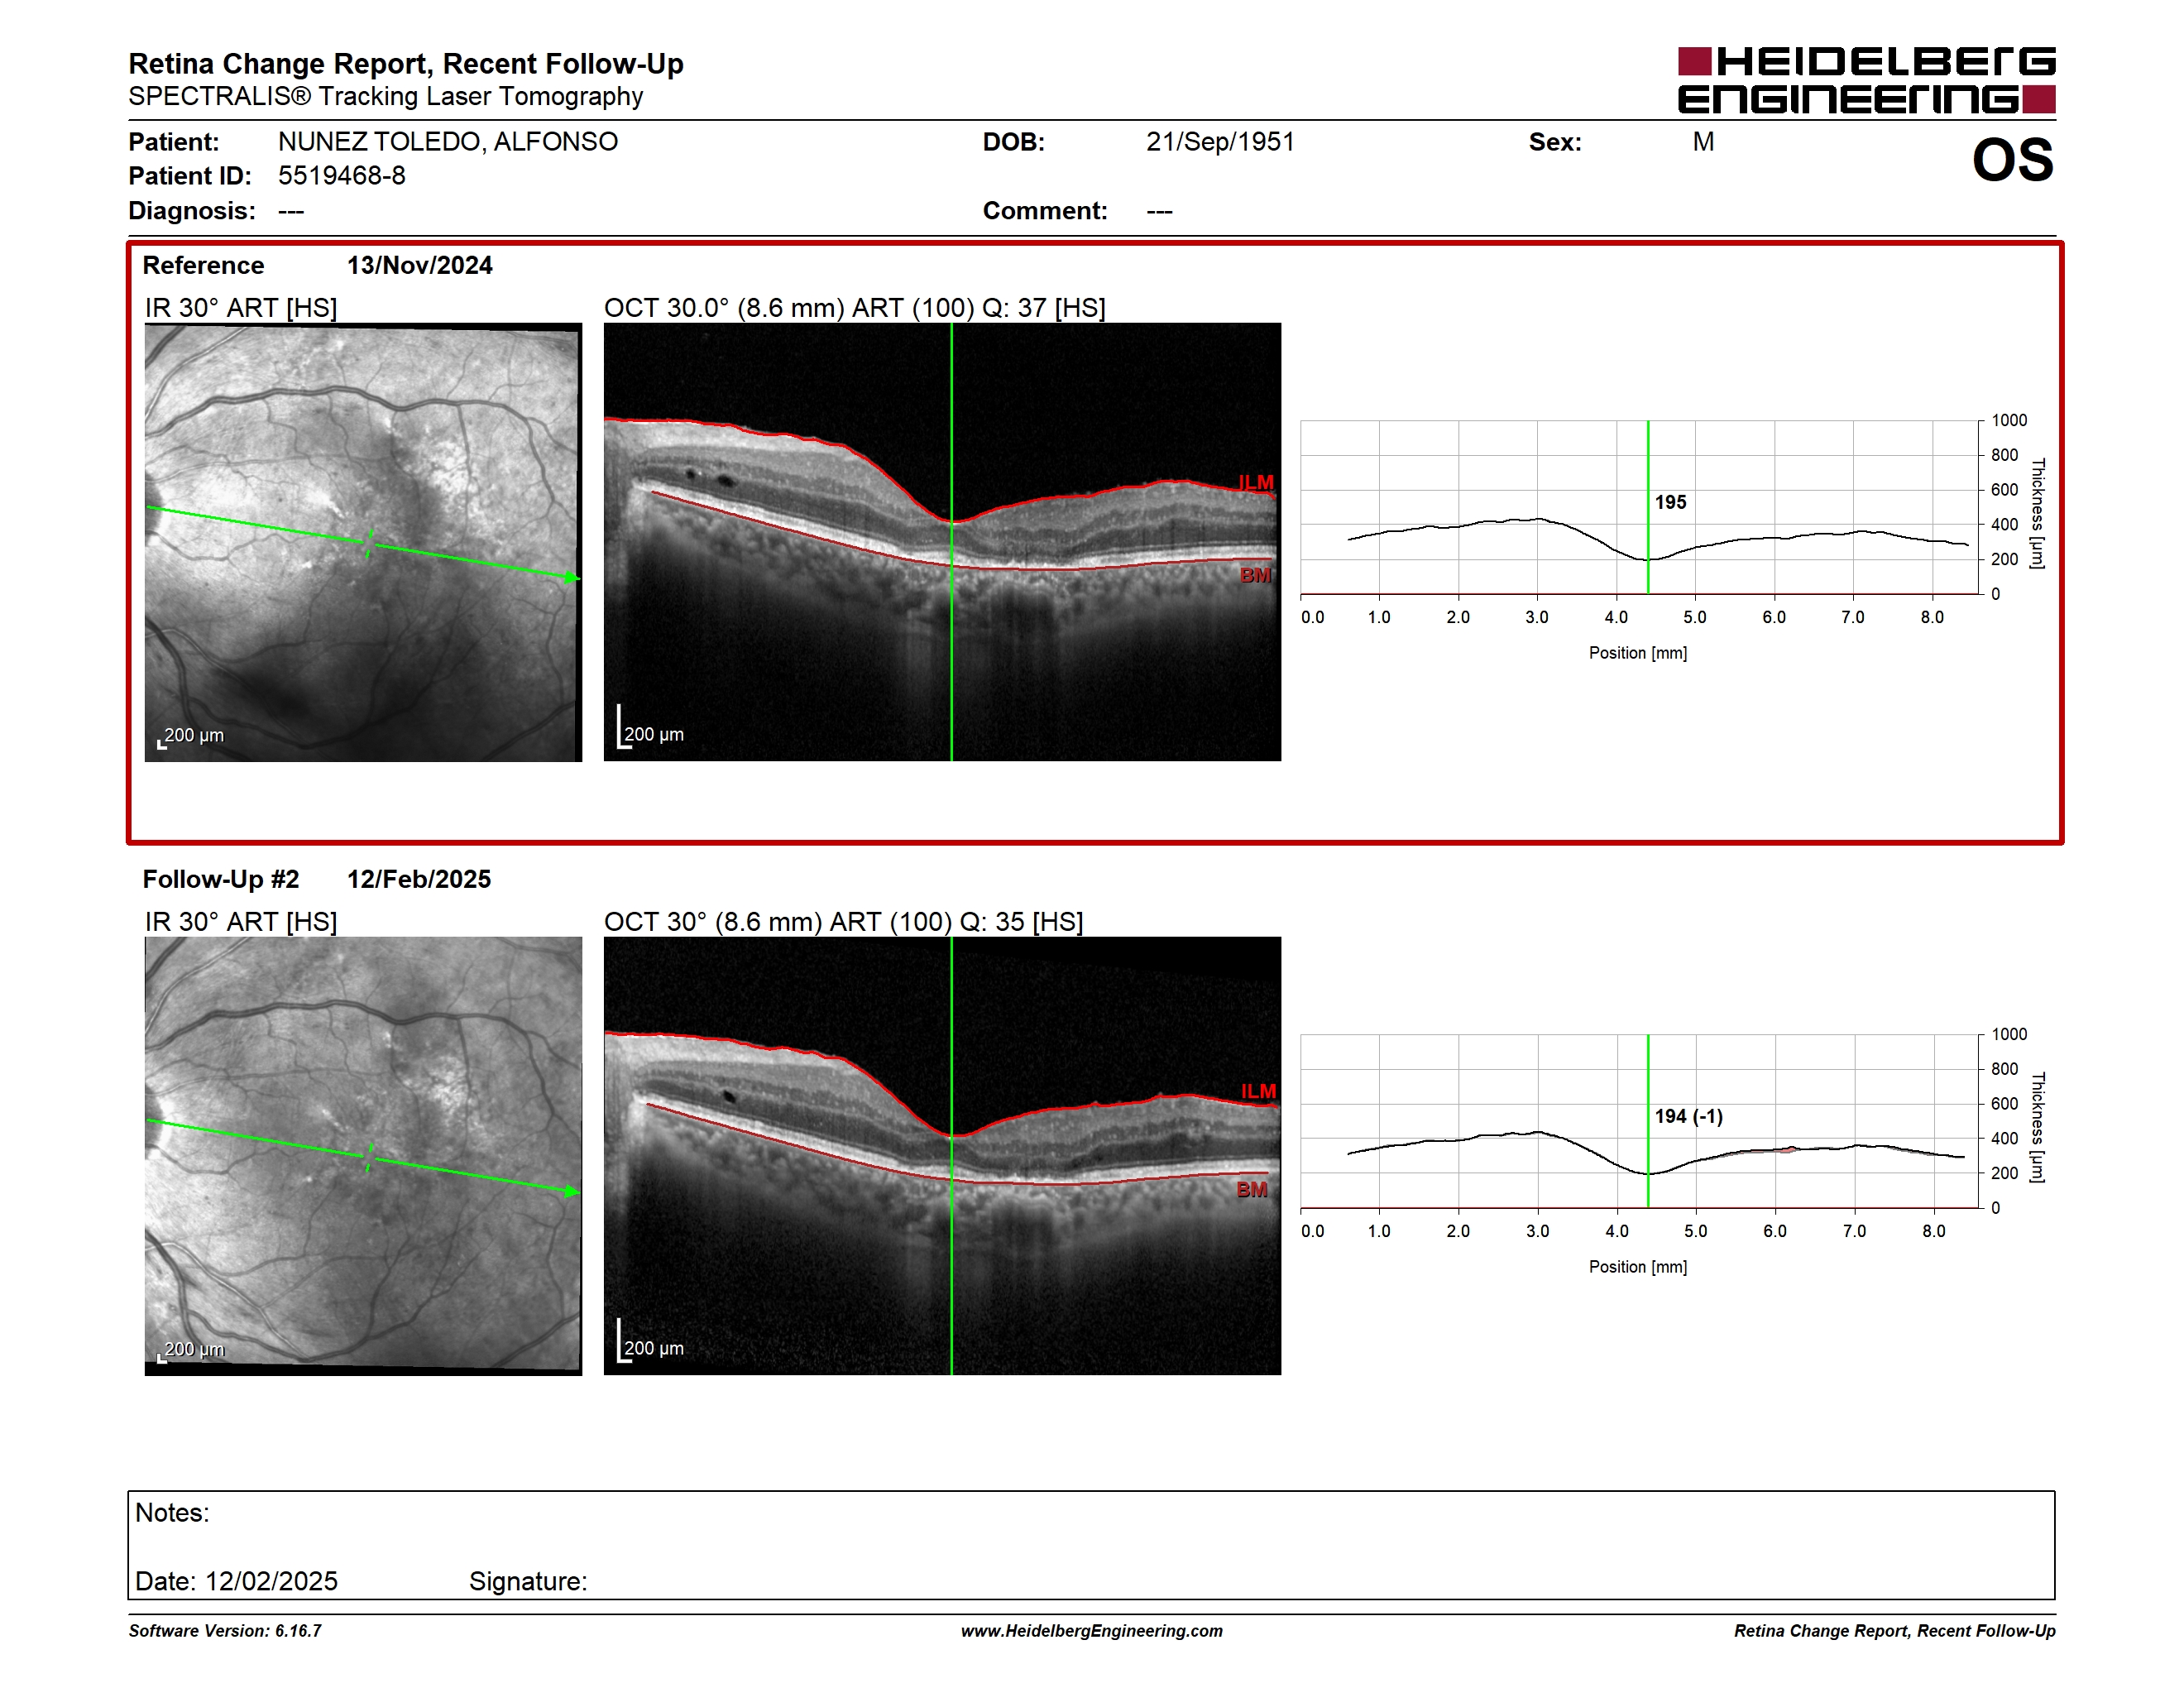Click the 195 thickness value
The height and width of the screenshot is (1688, 2184).
[x=1670, y=502]
